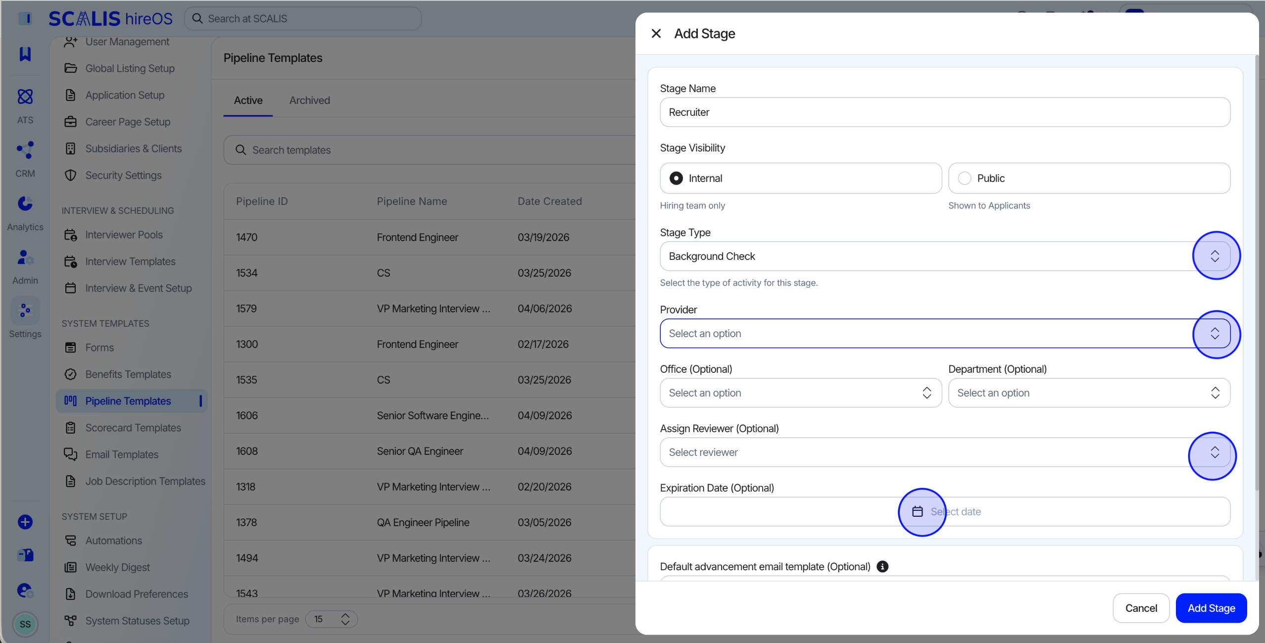Click the Pipeline Name column header
Viewport: 1265px width, 643px height.
pyautogui.click(x=412, y=201)
